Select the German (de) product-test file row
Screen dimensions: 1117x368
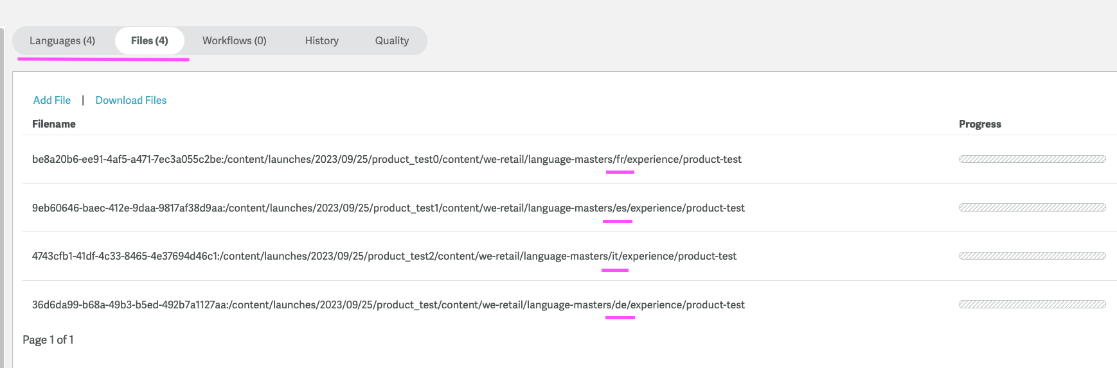388,305
